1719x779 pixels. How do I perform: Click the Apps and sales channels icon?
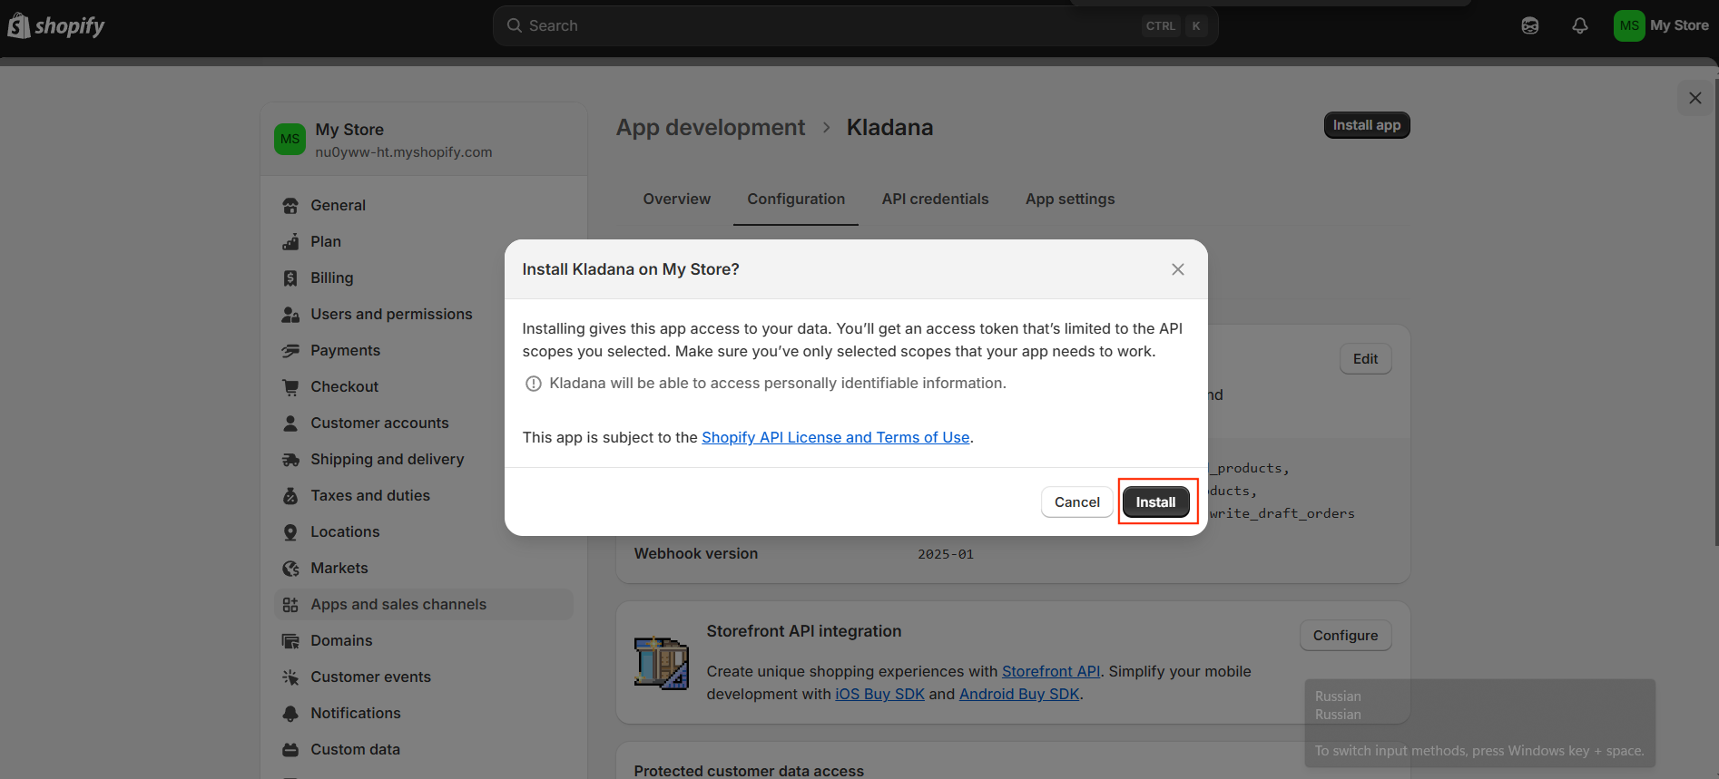(290, 605)
